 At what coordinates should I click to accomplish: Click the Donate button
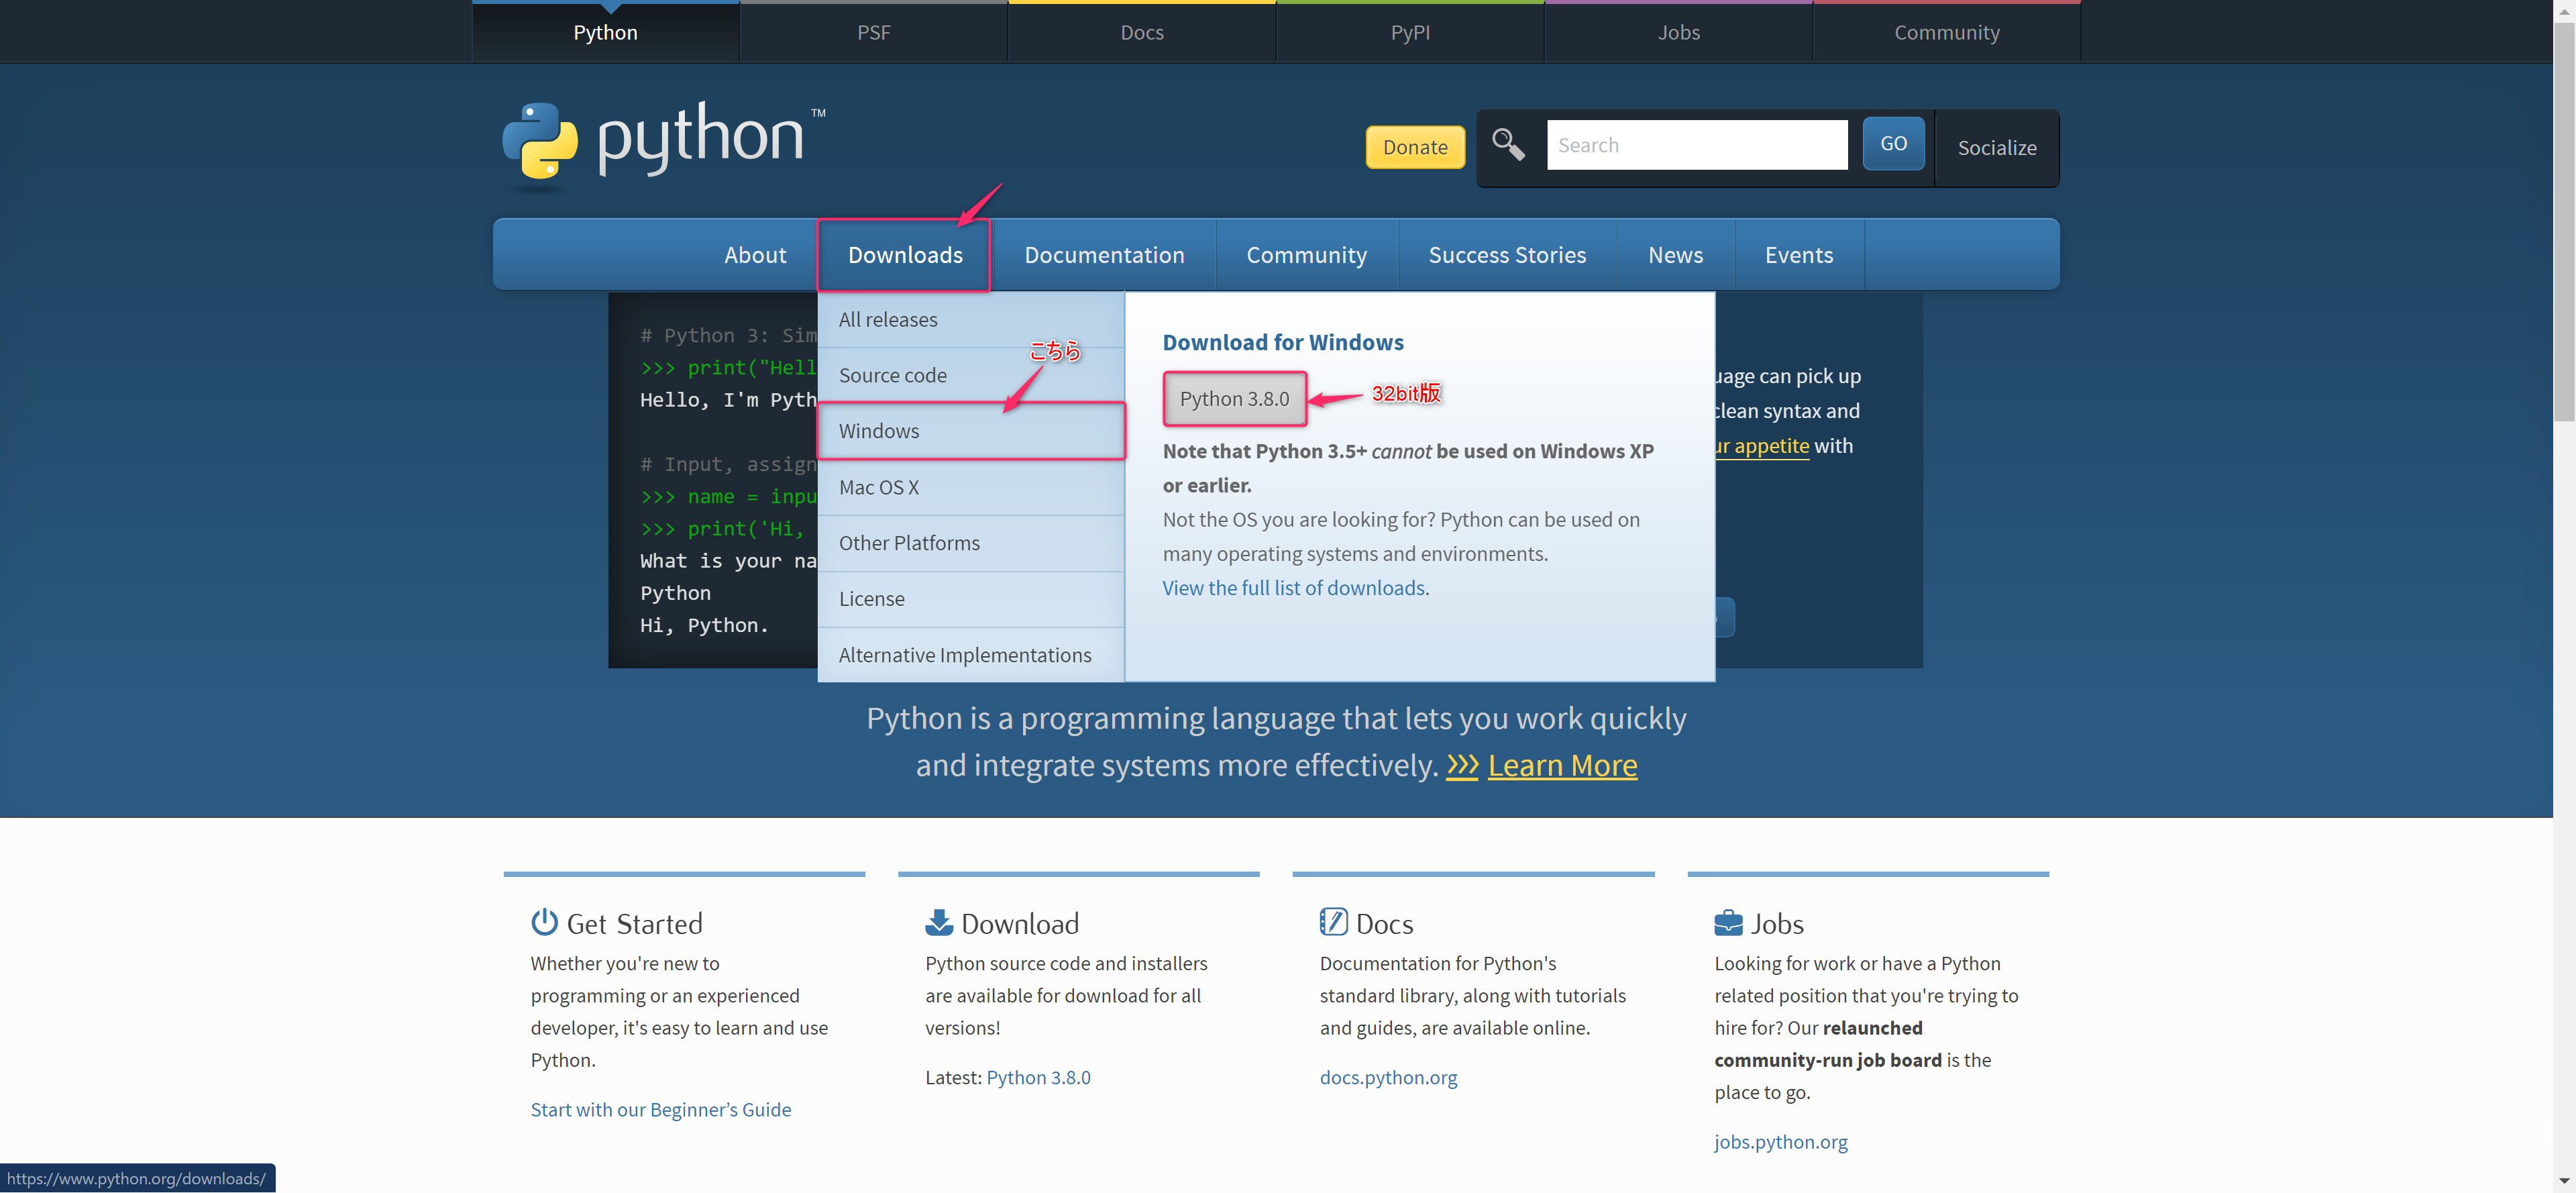1414,146
